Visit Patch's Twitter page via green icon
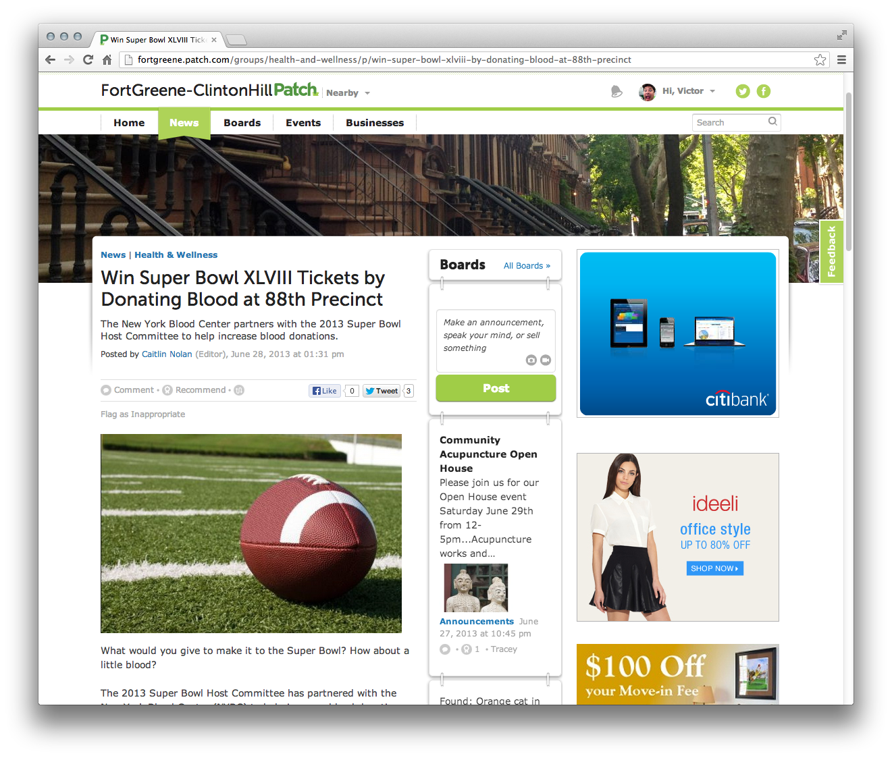The image size is (892, 758). pyautogui.click(x=743, y=91)
